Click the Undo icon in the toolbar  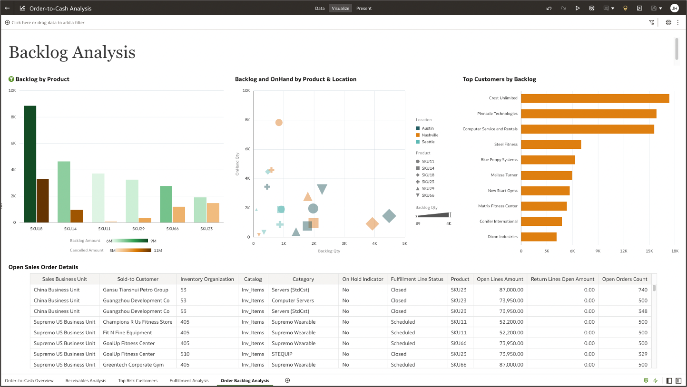coord(549,8)
